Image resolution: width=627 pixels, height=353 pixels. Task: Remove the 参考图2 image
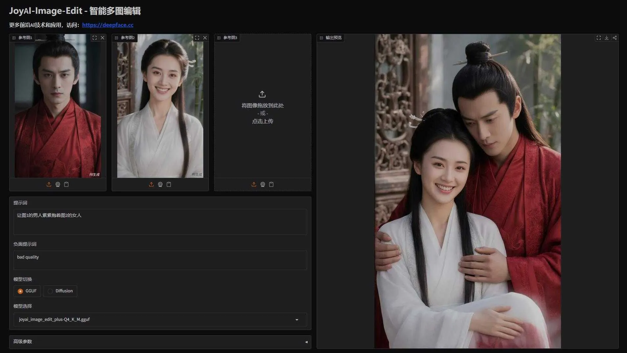pos(205,38)
